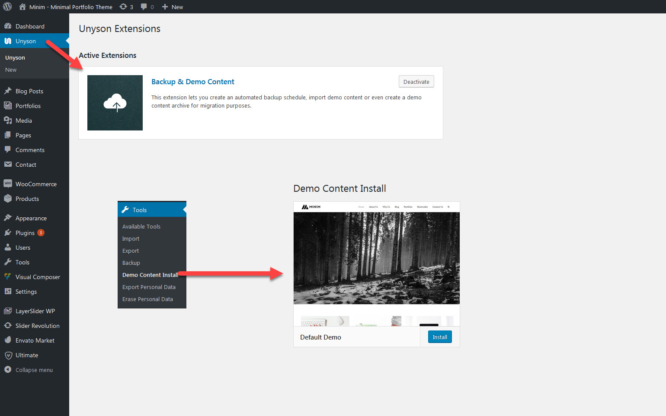Screen dimensions: 666x416
Task: Click the Dashboard gauge icon
Action: click(x=8, y=26)
